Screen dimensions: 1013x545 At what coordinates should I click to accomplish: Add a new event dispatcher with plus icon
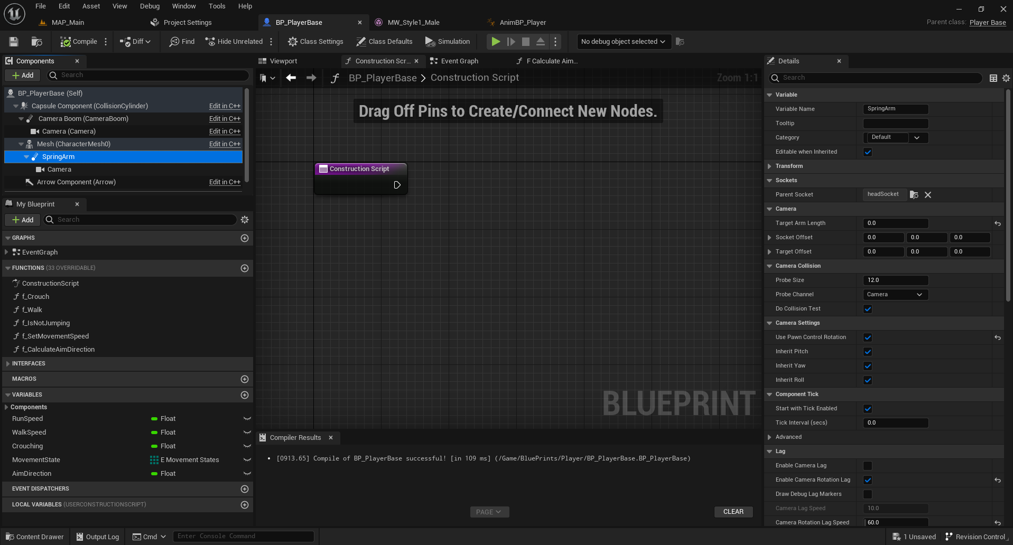point(245,489)
